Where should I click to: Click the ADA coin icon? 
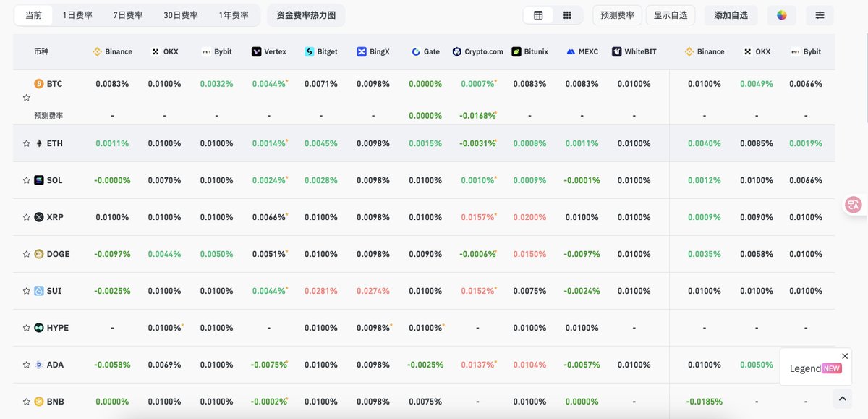click(x=39, y=365)
